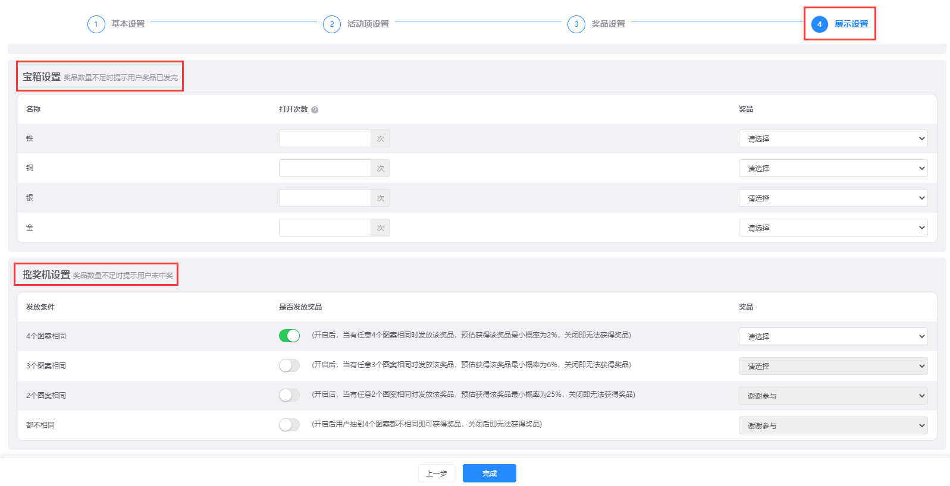Click the step 4 circle icon
950x486 pixels.
(819, 24)
